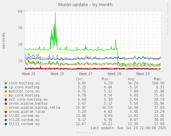Click the Week 29 axis label

[x=143, y=74]
